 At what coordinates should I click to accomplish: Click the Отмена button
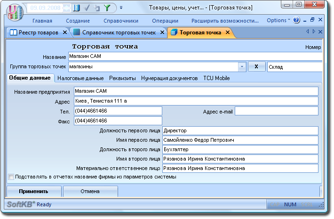coord(90,191)
